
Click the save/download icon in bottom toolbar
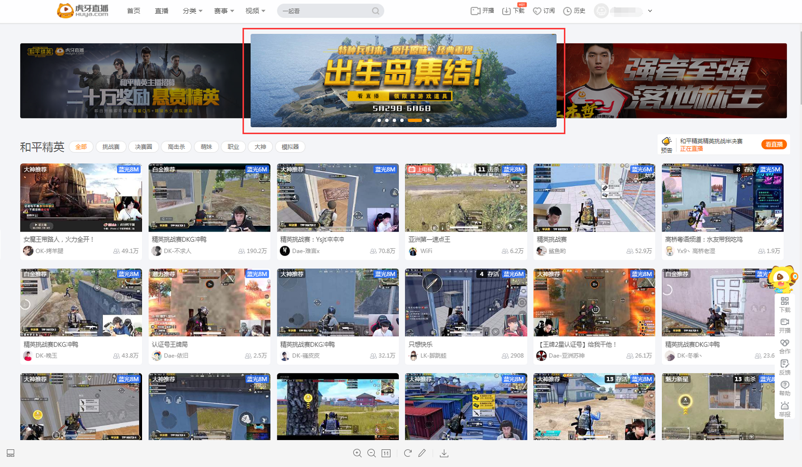(444, 453)
